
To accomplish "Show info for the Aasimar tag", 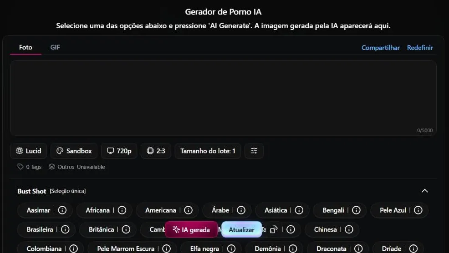I will pyautogui.click(x=62, y=210).
